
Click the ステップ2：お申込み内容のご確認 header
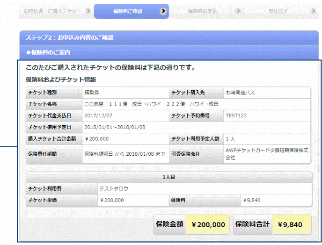pyautogui.click(x=169, y=38)
